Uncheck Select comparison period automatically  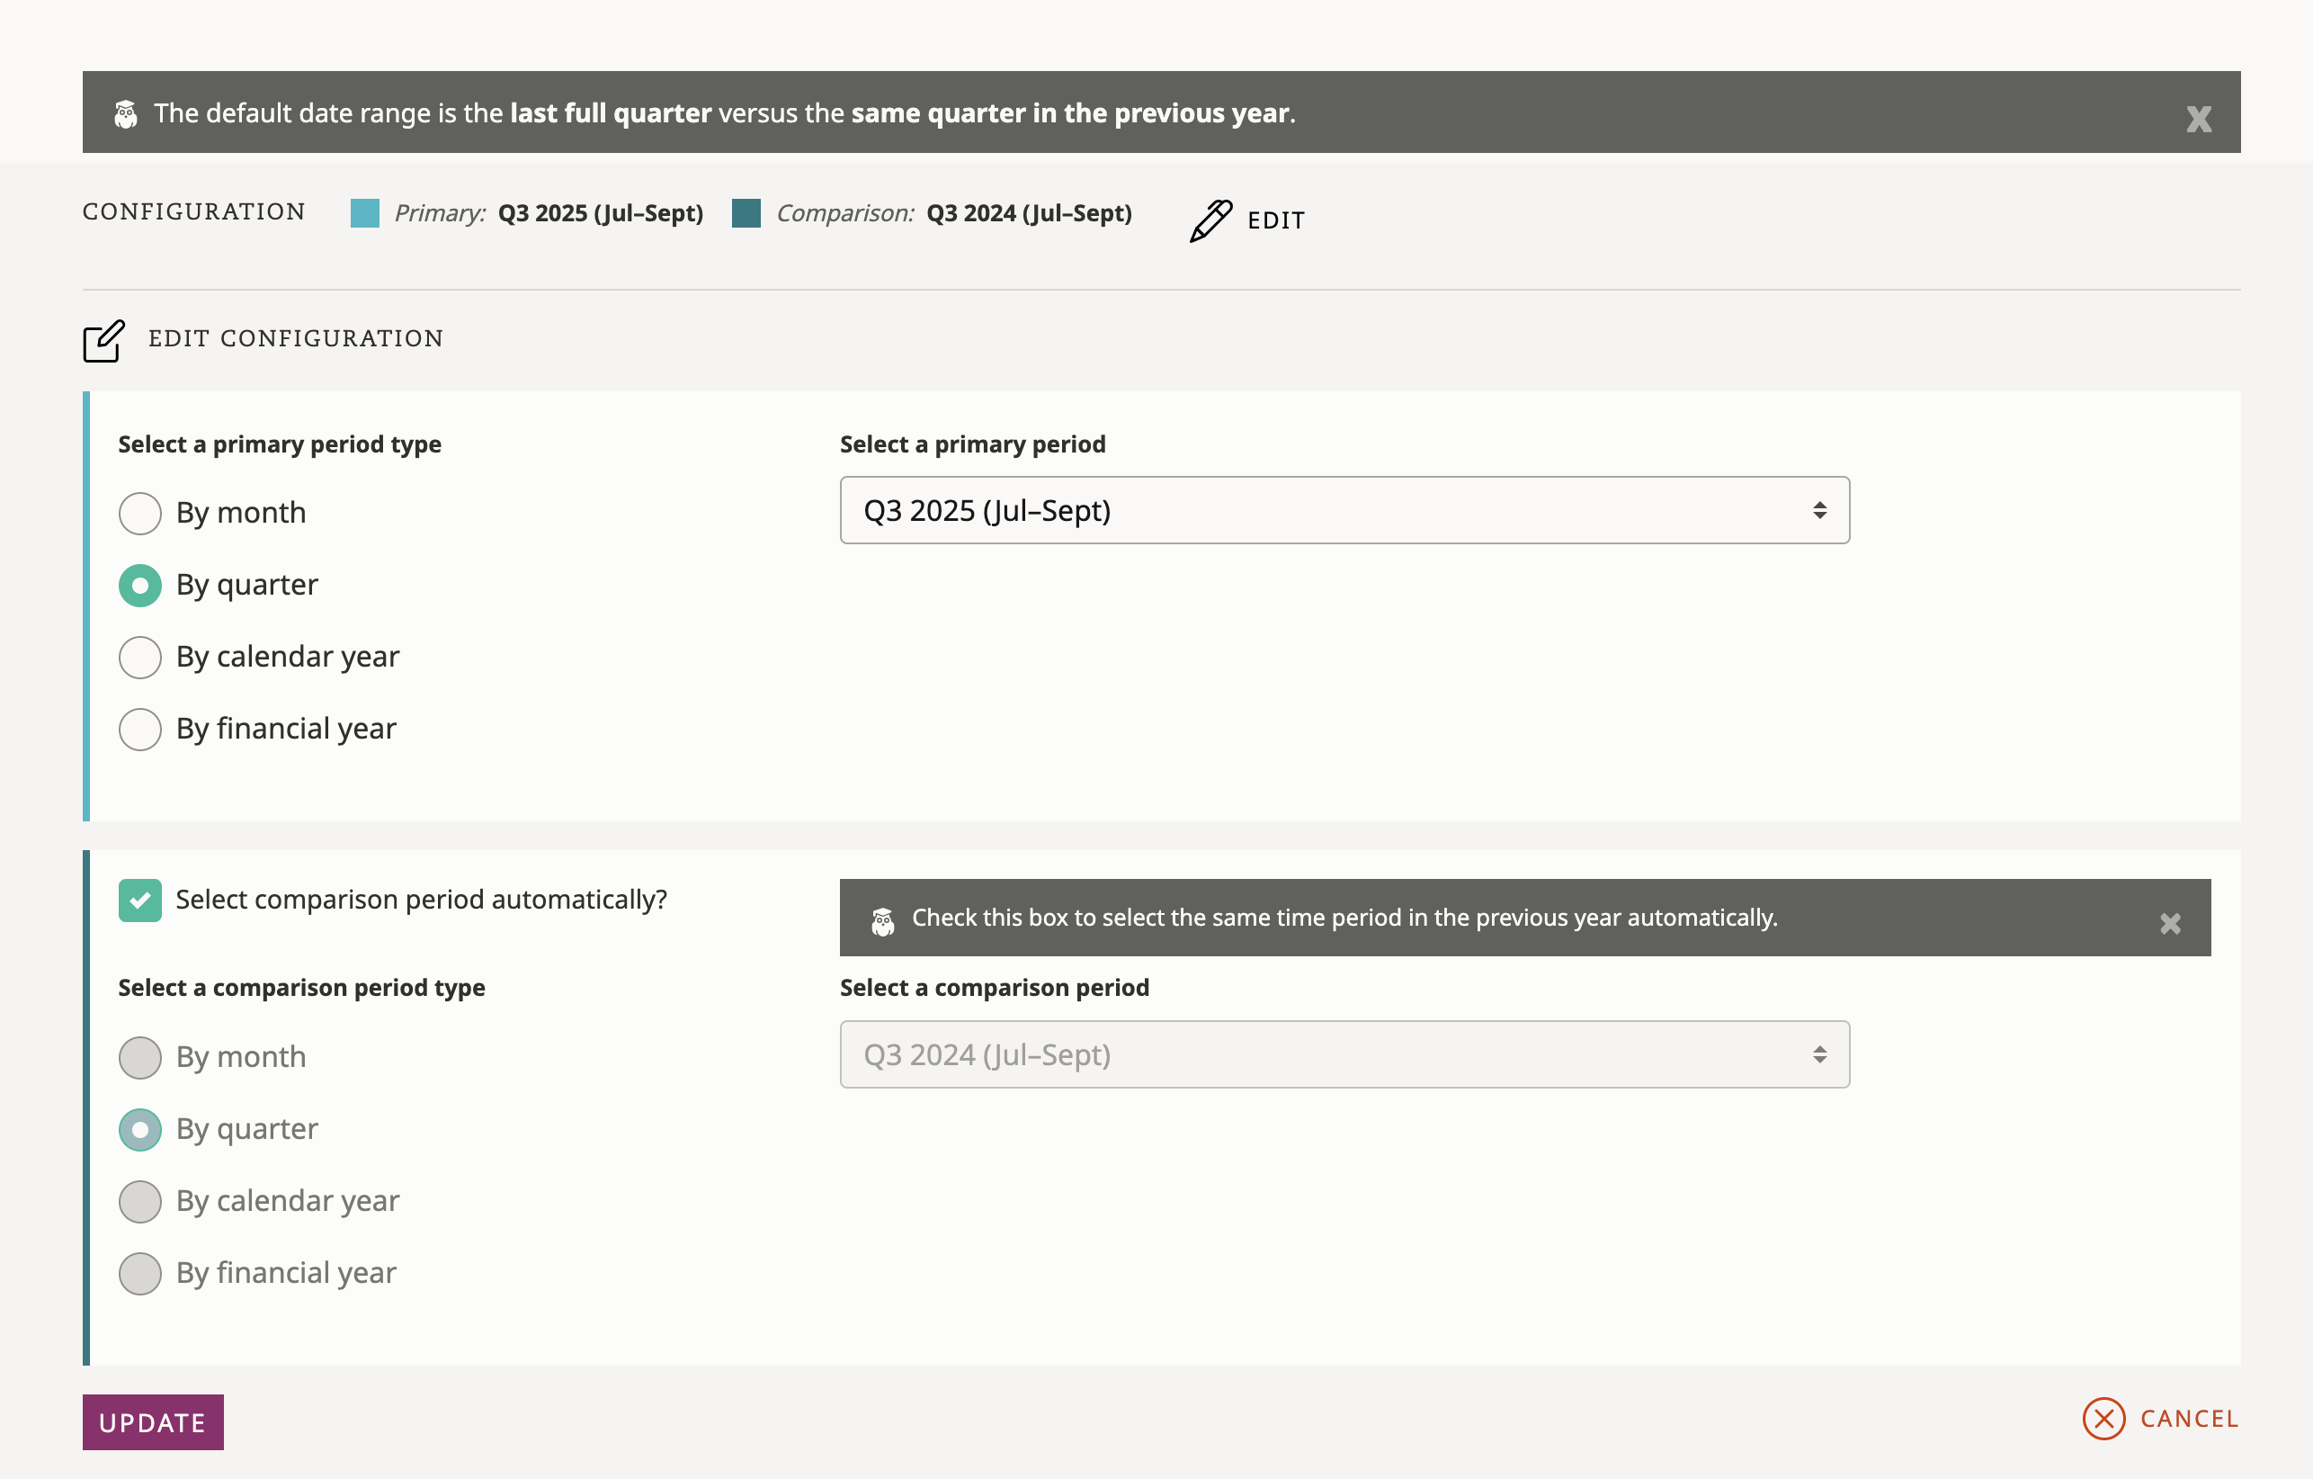[x=140, y=901]
